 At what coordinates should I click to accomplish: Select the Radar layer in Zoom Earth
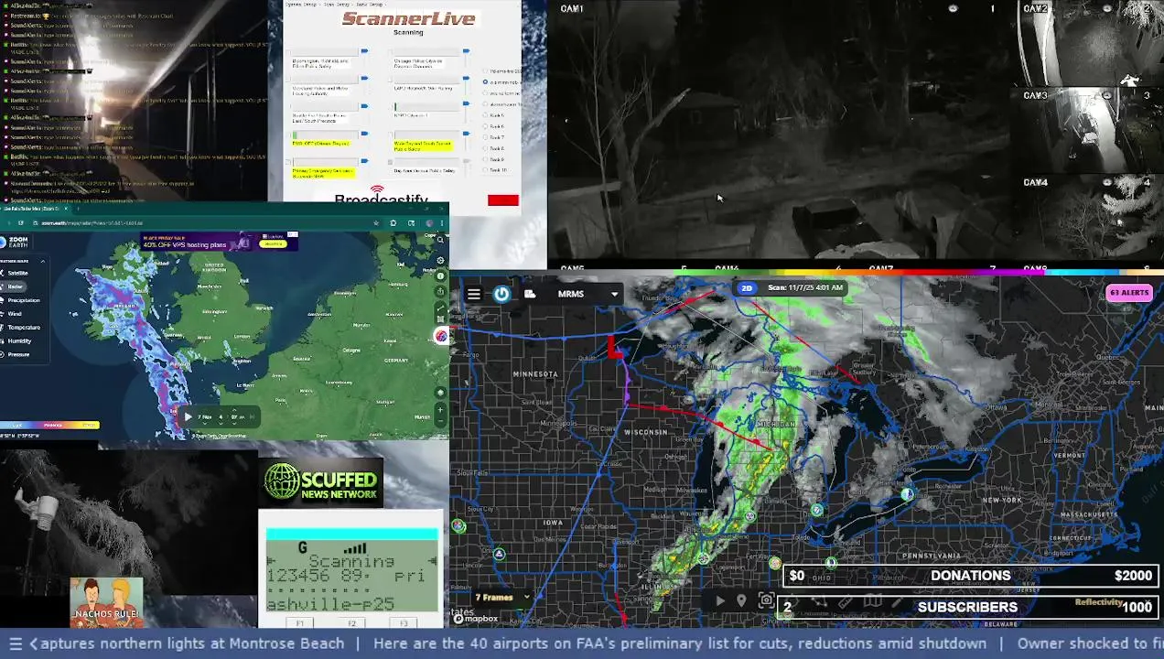(x=13, y=286)
